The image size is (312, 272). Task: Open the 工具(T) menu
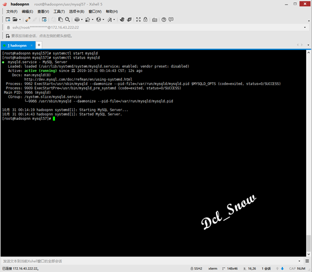pos(59,11)
